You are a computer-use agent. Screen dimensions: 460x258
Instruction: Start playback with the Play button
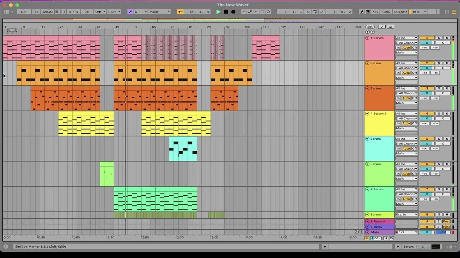218,12
